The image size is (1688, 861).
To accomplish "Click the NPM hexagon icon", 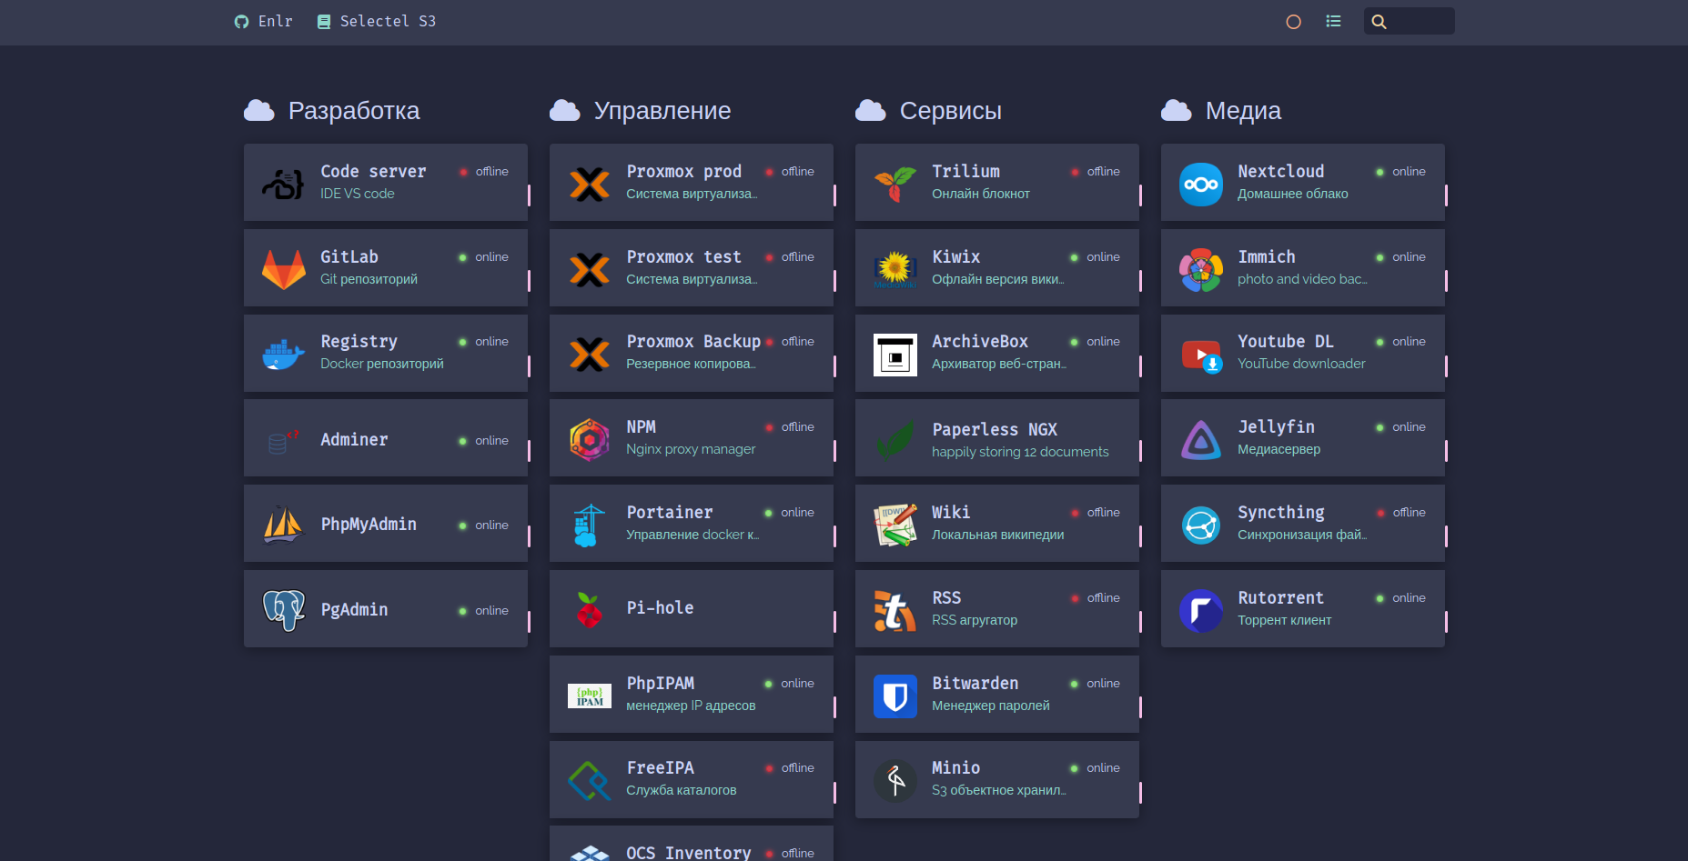I will coord(590,439).
